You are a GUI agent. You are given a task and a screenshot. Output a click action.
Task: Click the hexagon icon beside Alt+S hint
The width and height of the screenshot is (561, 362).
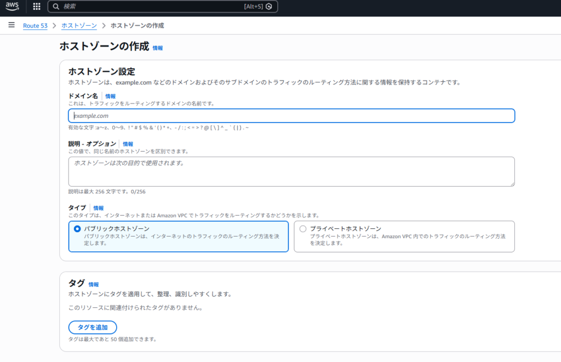(269, 7)
